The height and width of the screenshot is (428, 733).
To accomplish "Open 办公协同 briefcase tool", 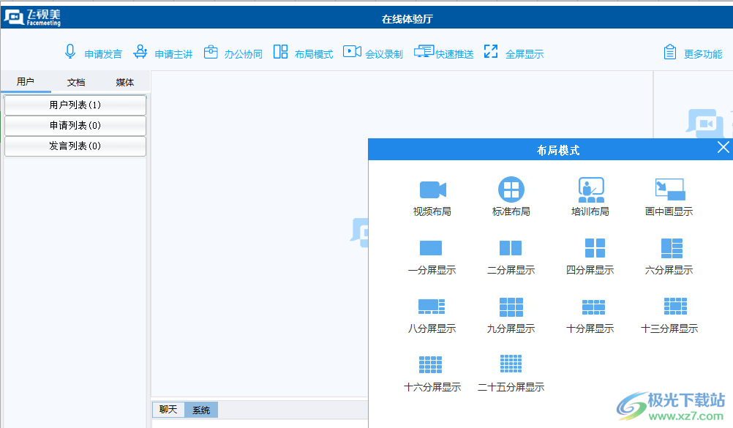I will tap(211, 52).
